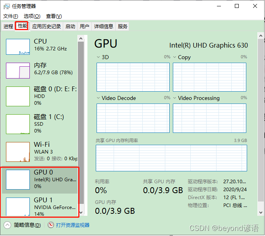
Task: Click the DirectX 版本 12 (FL 1... value
Action: click(234, 198)
